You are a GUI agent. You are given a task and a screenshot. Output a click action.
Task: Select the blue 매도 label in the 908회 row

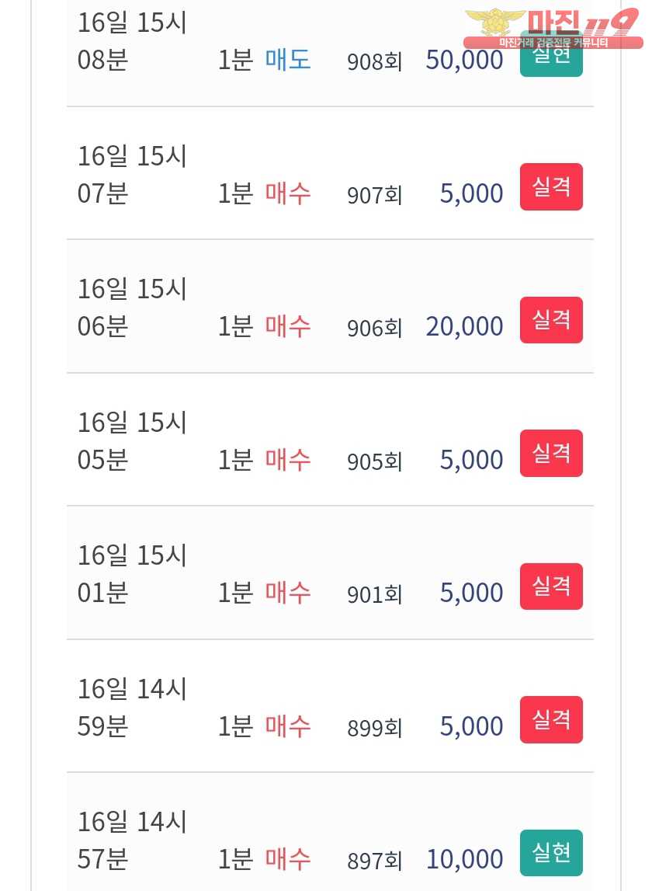(288, 60)
